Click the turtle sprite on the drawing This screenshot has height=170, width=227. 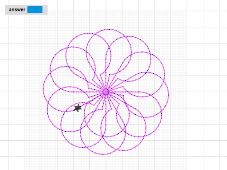pos(78,108)
